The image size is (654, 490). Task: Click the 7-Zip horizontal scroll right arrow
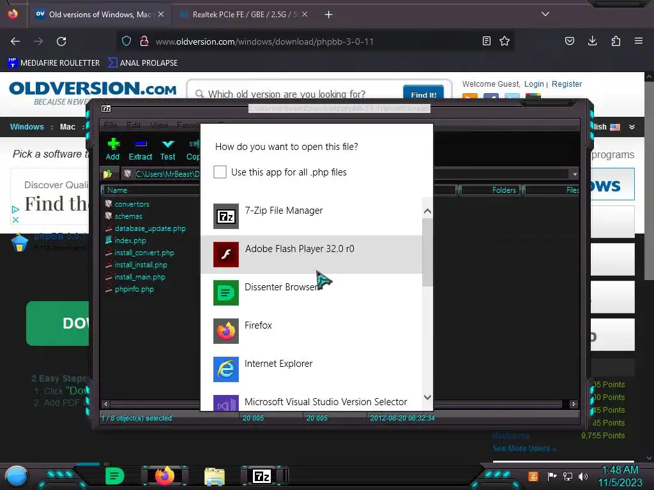click(x=574, y=404)
